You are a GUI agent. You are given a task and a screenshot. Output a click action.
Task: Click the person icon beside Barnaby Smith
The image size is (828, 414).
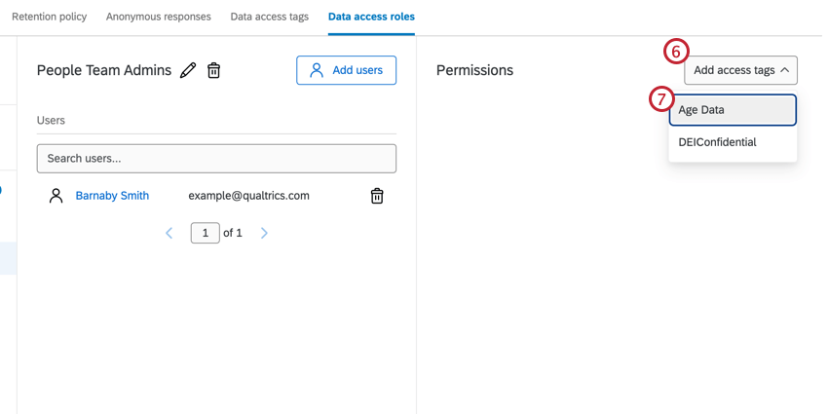56,196
